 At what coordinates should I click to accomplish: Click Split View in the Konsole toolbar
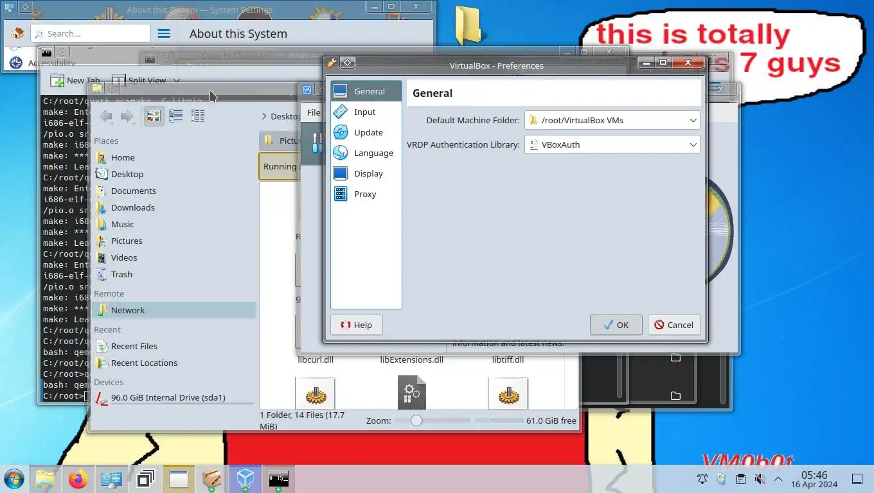click(x=139, y=80)
